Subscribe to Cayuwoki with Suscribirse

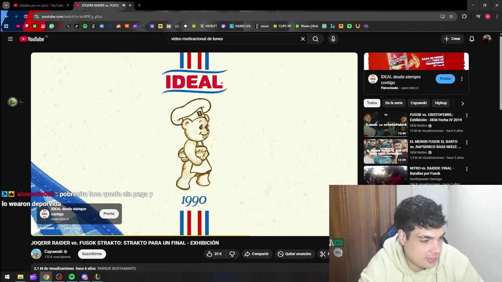click(92, 254)
